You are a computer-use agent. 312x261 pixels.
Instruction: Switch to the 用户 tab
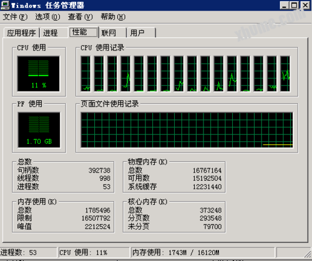pos(141,33)
